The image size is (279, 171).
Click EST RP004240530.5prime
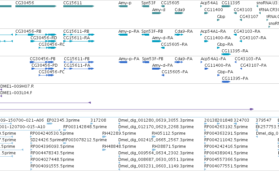pos(52,134)
